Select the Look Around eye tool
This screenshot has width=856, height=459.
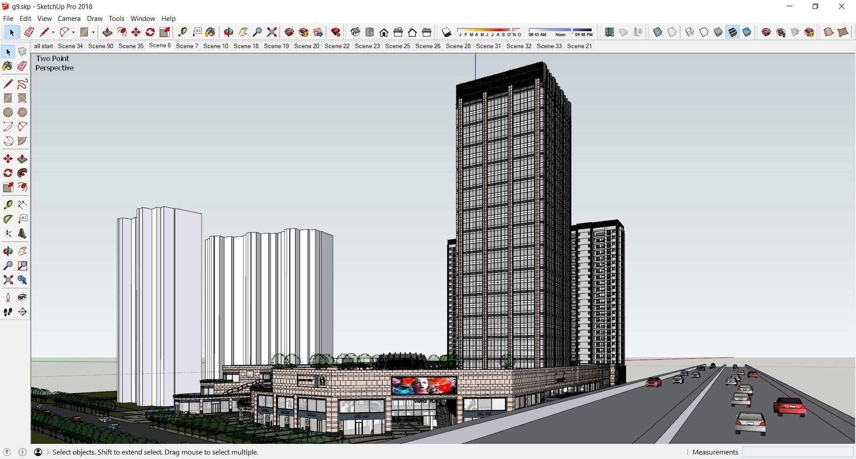(22, 298)
